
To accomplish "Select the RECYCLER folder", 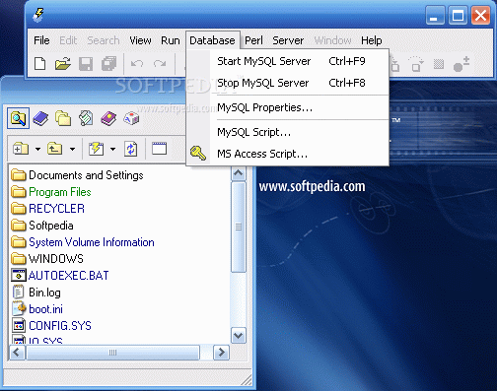I will pos(48,209).
